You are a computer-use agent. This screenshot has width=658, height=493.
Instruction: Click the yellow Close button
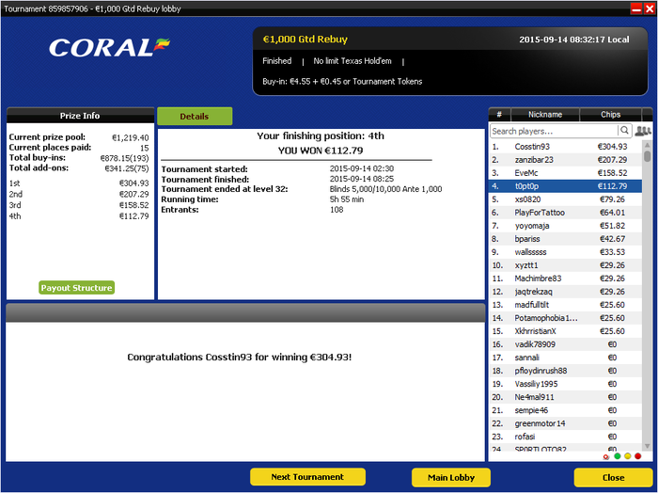[613, 477]
